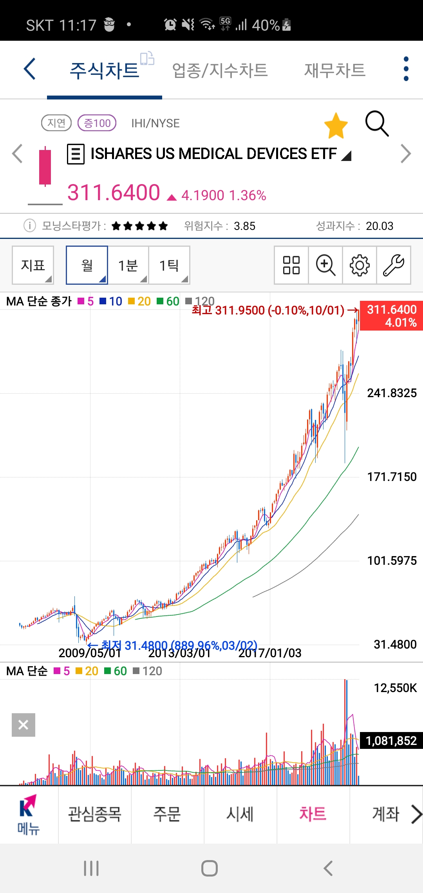Screen dimensions: 423x893
Task: Close the volume panel with X button
Action: (x=23, y=725)
